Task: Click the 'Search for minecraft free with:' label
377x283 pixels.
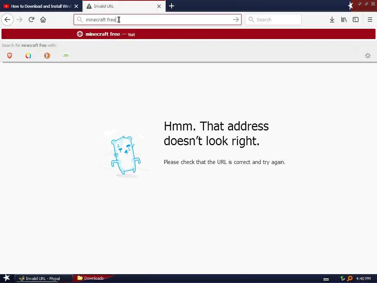Action: pos(29,45)
